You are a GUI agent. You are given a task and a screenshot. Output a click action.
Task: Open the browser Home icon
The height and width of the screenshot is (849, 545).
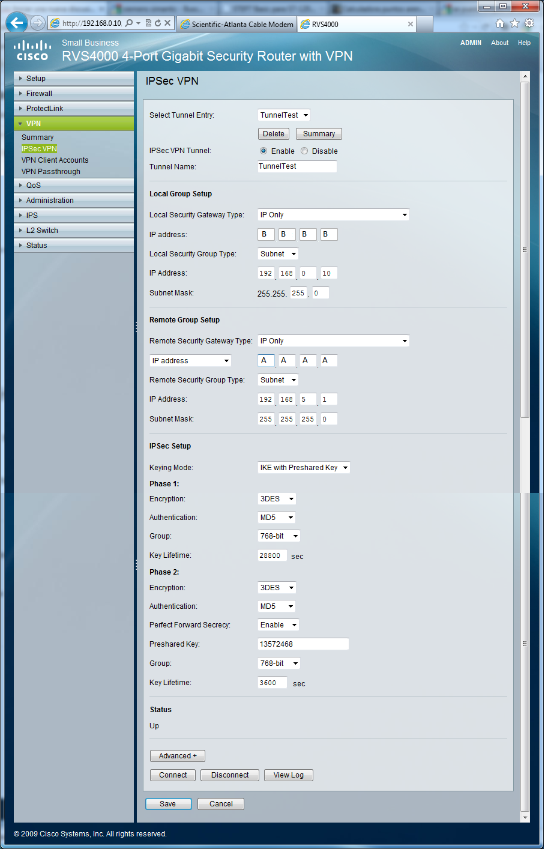500,23
